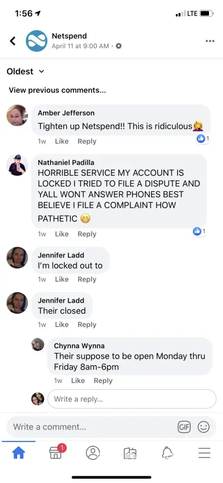This screenshot has width=223, height=483.
Task: Open Nathaniel Padilla's profile name link
Action: (x=66, y=163)
